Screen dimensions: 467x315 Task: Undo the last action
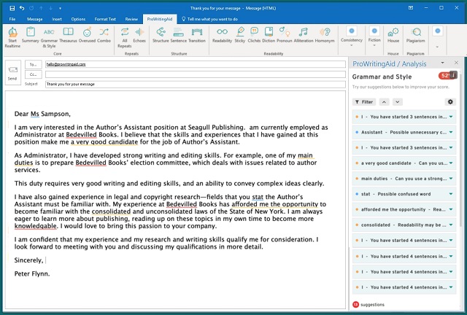(x=22, y=8)
